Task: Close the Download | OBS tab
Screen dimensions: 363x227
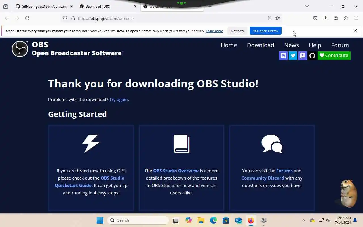Action: point(135,6)
